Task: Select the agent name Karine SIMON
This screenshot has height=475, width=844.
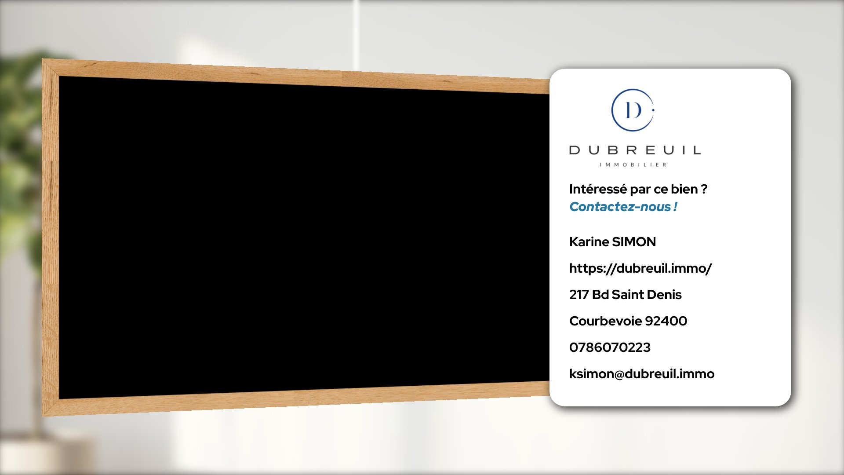Action: (612, 242)
